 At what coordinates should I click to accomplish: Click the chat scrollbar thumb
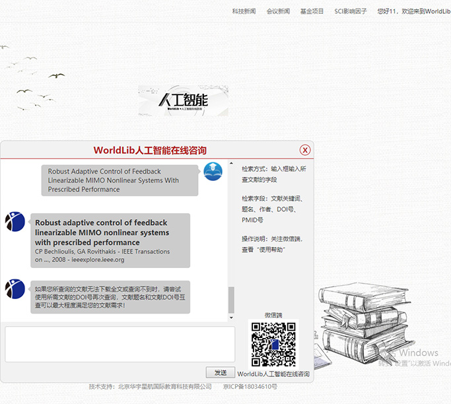(231, 300)
